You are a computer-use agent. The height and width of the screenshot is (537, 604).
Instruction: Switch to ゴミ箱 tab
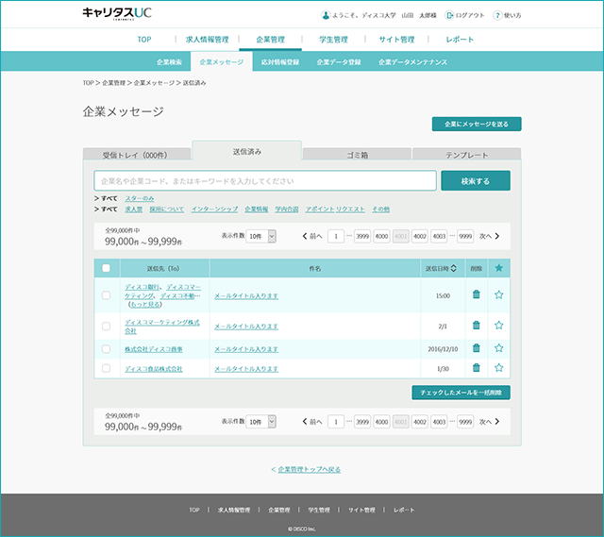(357, 154)
